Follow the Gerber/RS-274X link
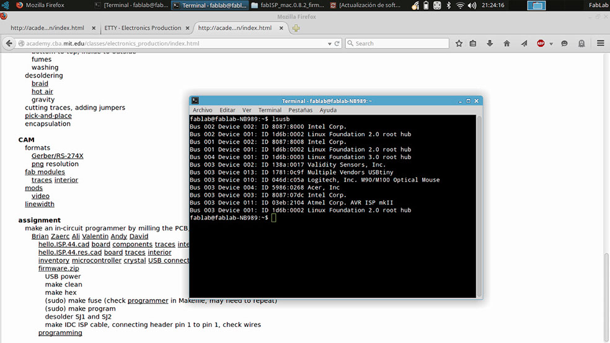Viewport: 610px width, 343px height. [57, 155]
